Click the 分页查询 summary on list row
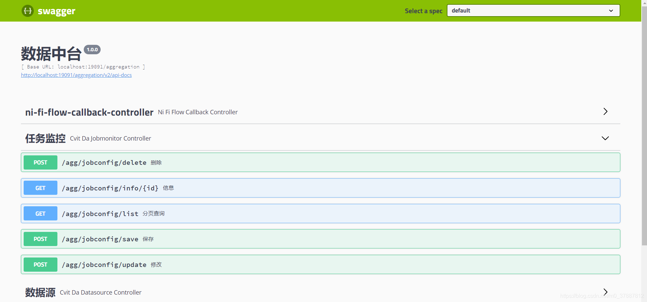The width and height of the screenshot is (647, 302). pos(153,214)
